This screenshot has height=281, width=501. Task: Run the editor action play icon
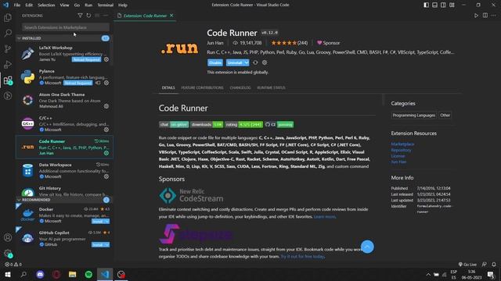tap(476, 16)
